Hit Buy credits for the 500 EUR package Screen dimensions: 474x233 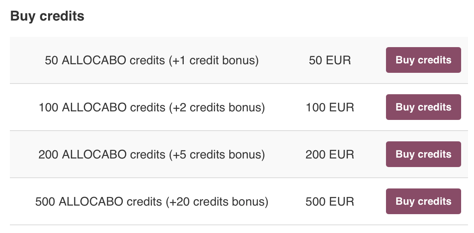click(x=423, y=201)
